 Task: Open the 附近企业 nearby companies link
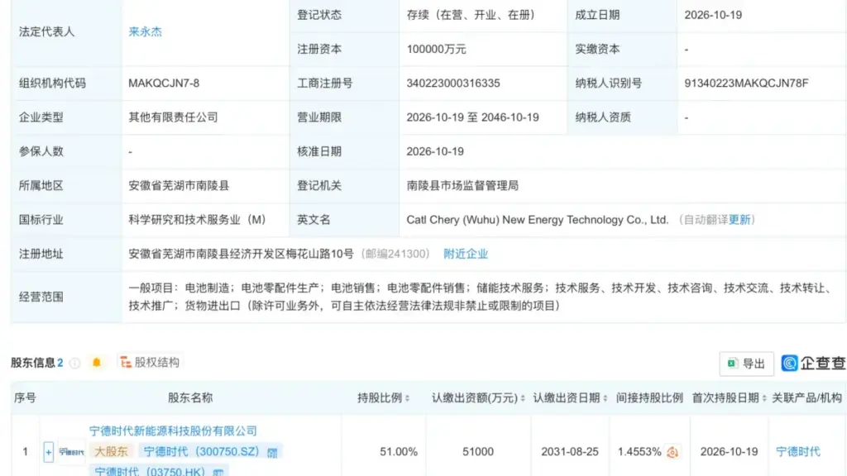click(466, 254)
